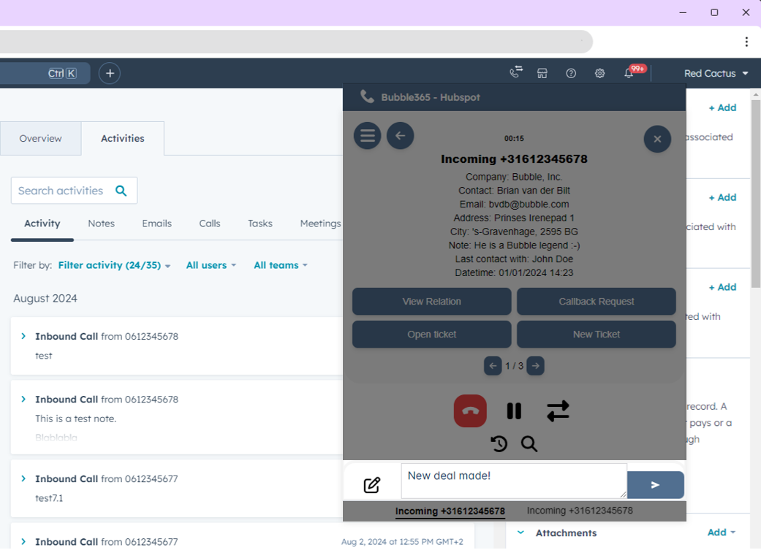Hang up the call with red phone button
Viewport: 761px width, 550px height.
[470, 411]
